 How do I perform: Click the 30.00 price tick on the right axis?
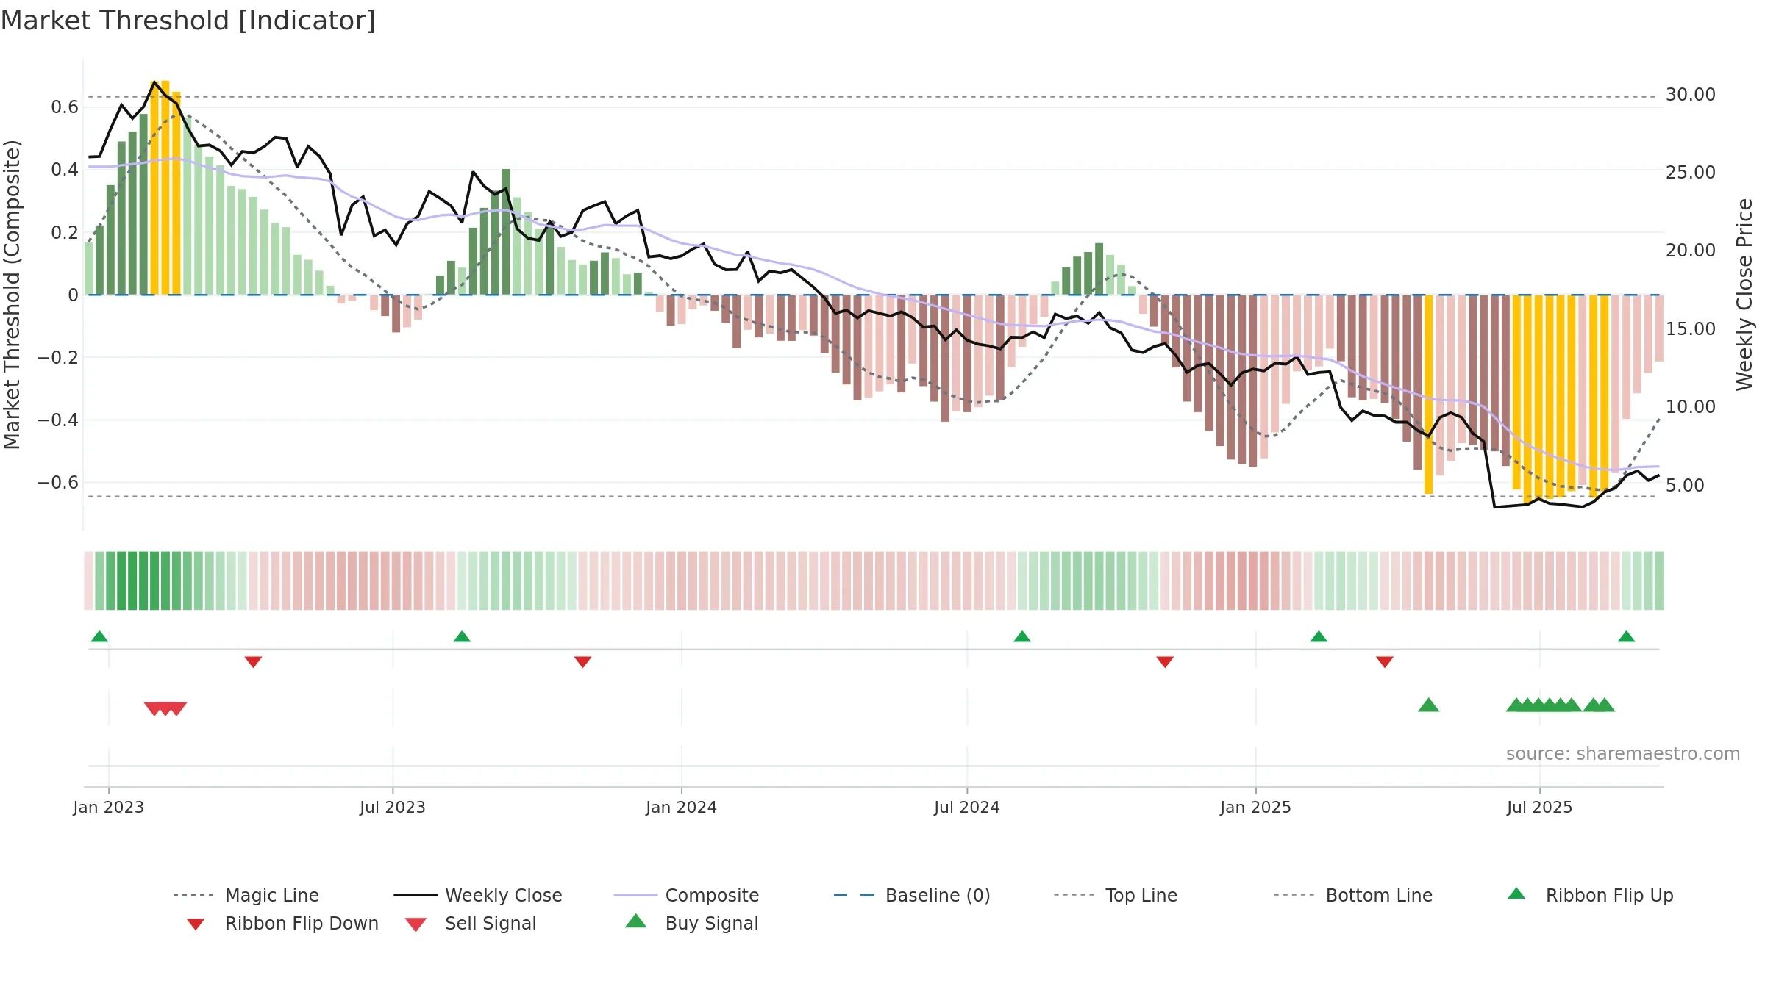click(1691, 95)
